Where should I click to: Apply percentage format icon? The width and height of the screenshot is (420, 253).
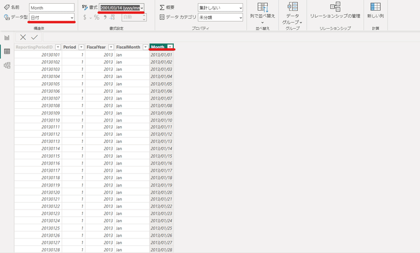pos(97,17)
